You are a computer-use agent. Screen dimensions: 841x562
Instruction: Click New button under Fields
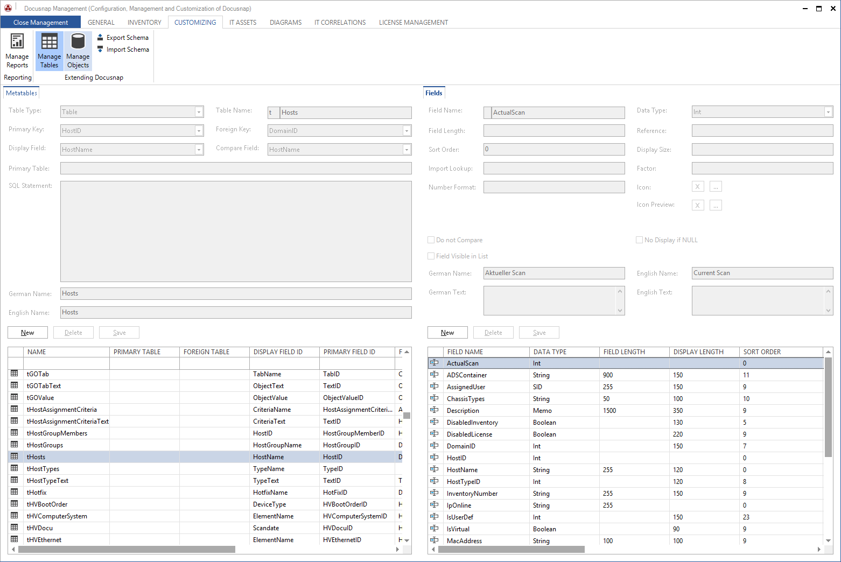click(x=447, y=333)
